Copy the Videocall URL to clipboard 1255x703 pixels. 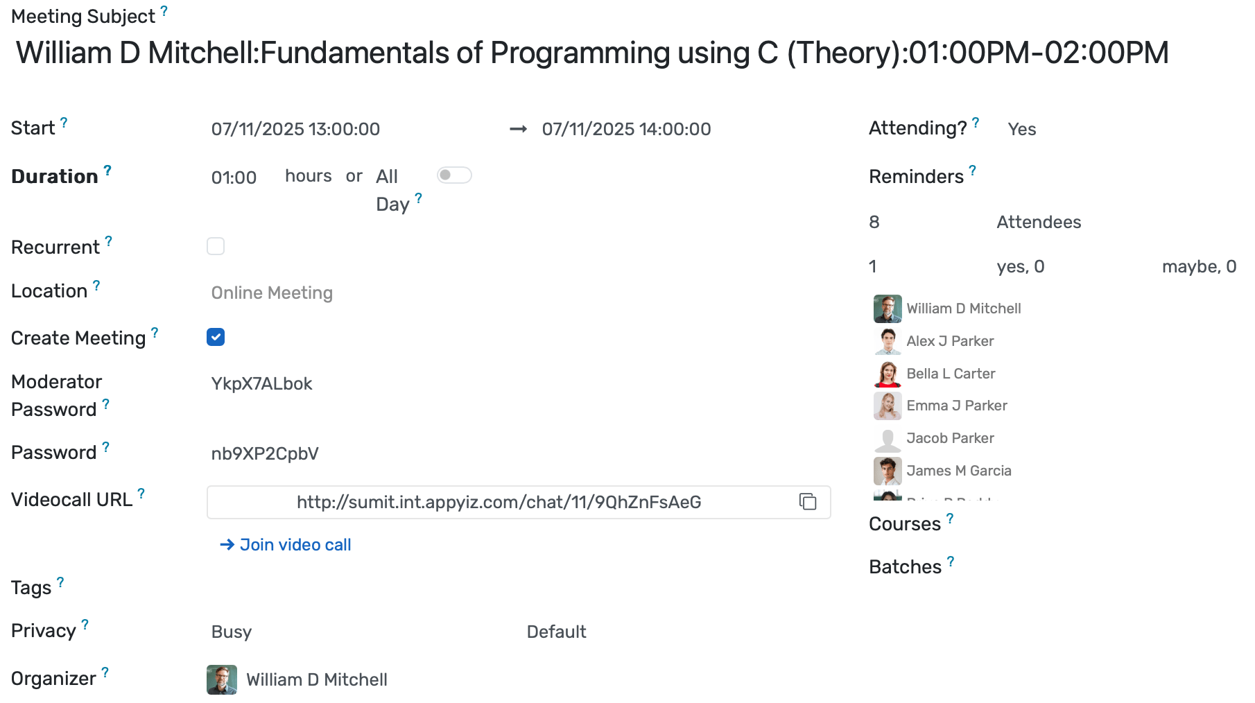808,501
